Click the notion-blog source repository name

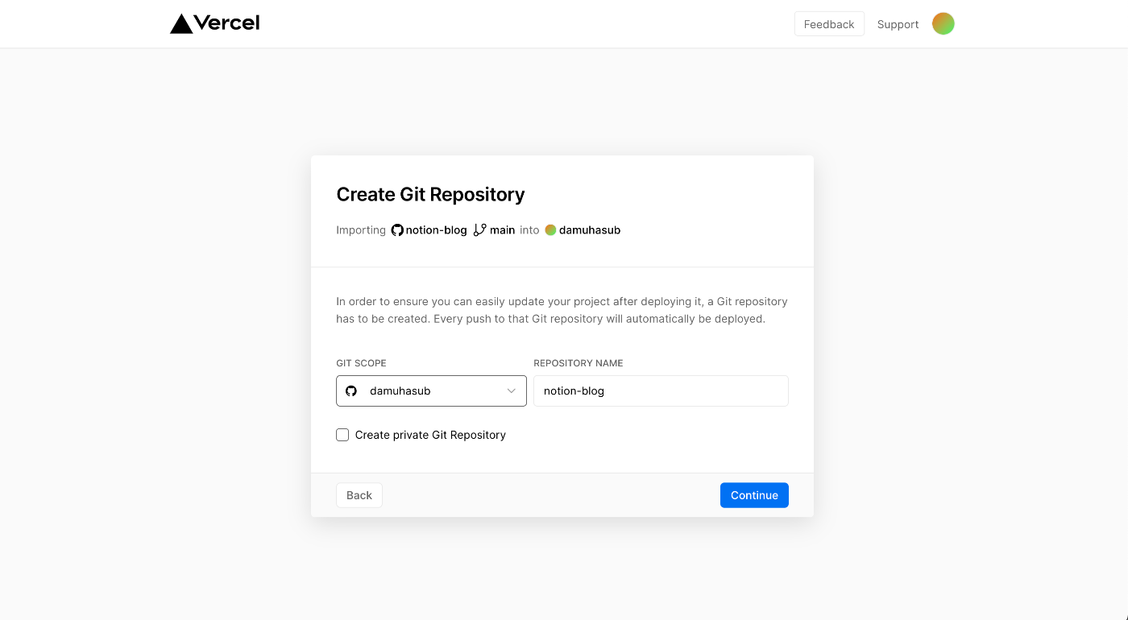437,230
